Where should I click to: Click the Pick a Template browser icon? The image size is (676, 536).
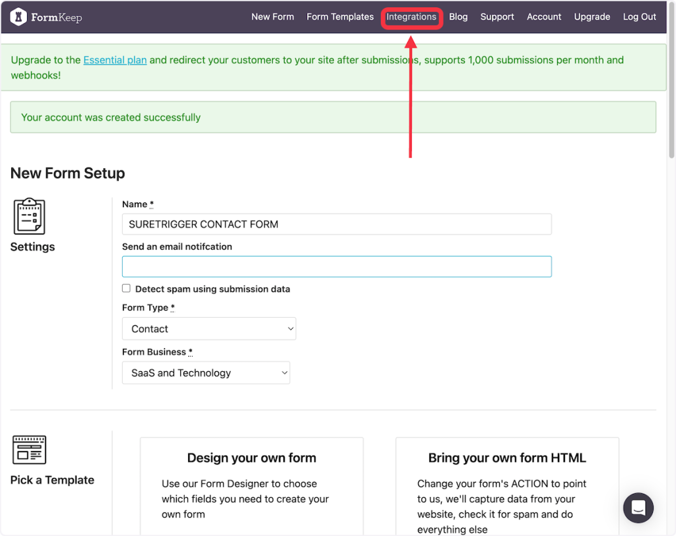click(29, 450)
